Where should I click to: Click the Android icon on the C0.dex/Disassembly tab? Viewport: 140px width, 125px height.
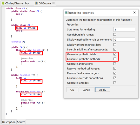pos(3,3)
